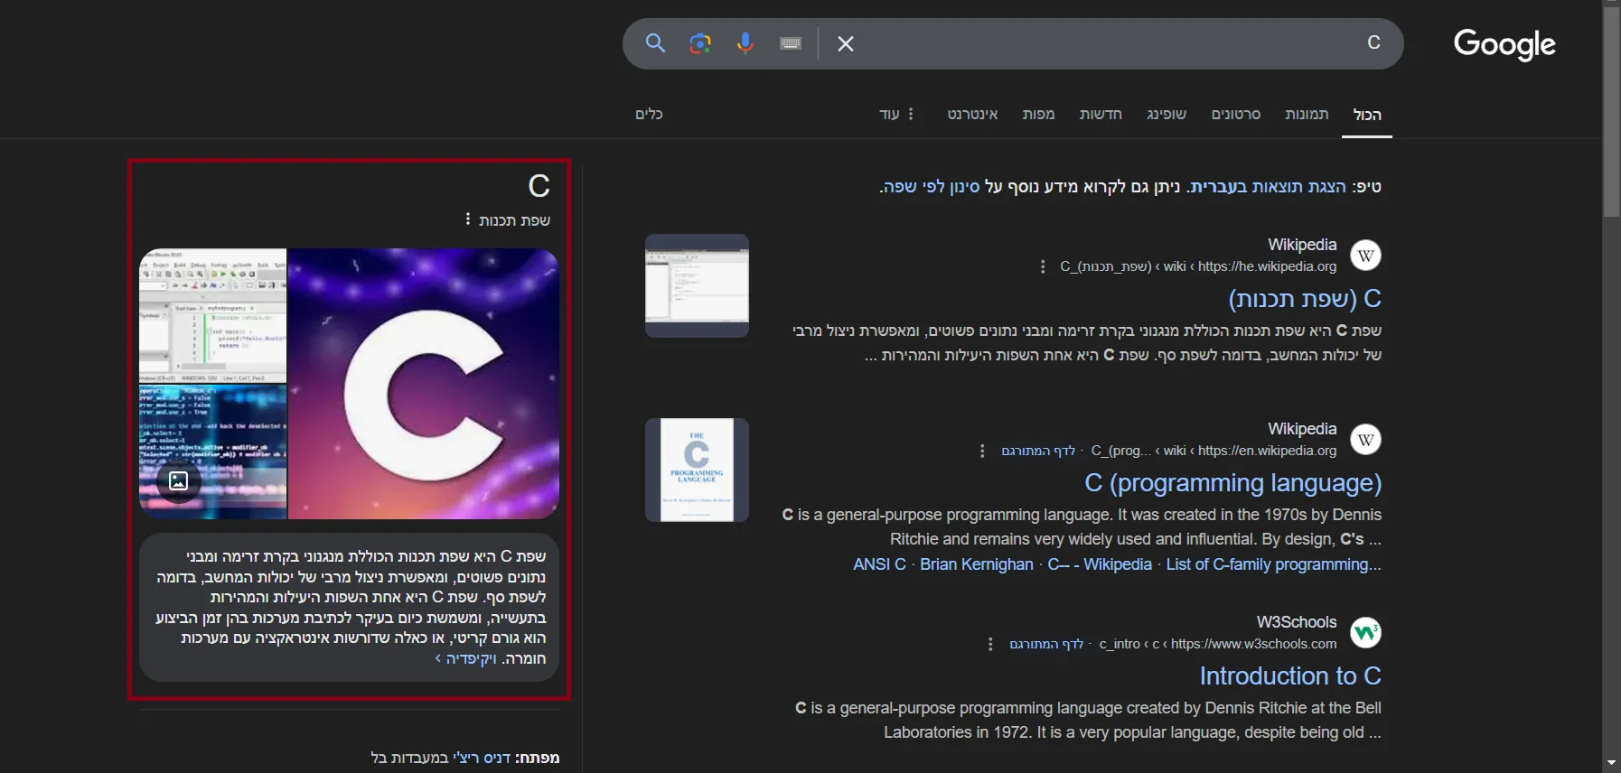1621x773 pixels.
Task: Open knowledge panel options next to שפת תכנות
Action: coord(467,219)
